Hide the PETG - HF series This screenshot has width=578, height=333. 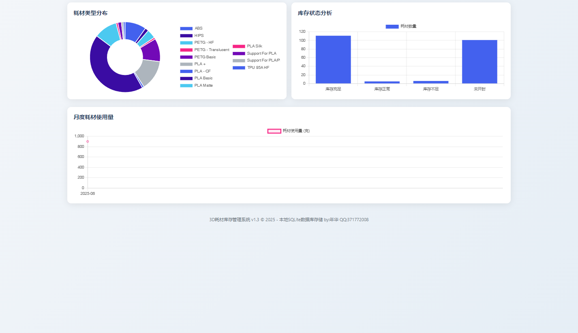tap(197, 43)
